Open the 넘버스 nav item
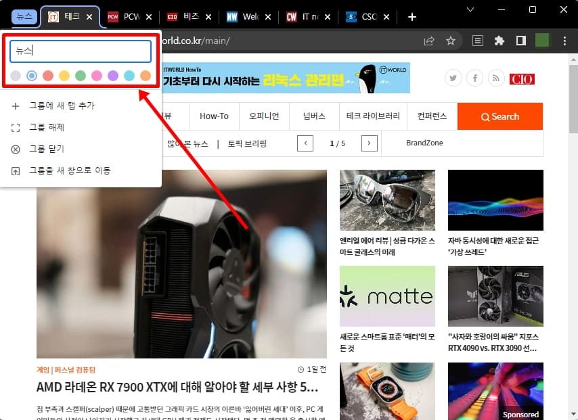 314,116
